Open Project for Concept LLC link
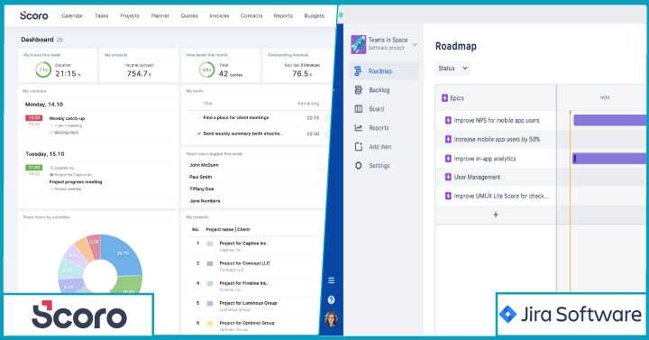This screenshot has height=340, width=649. click(x=244, y=263)
